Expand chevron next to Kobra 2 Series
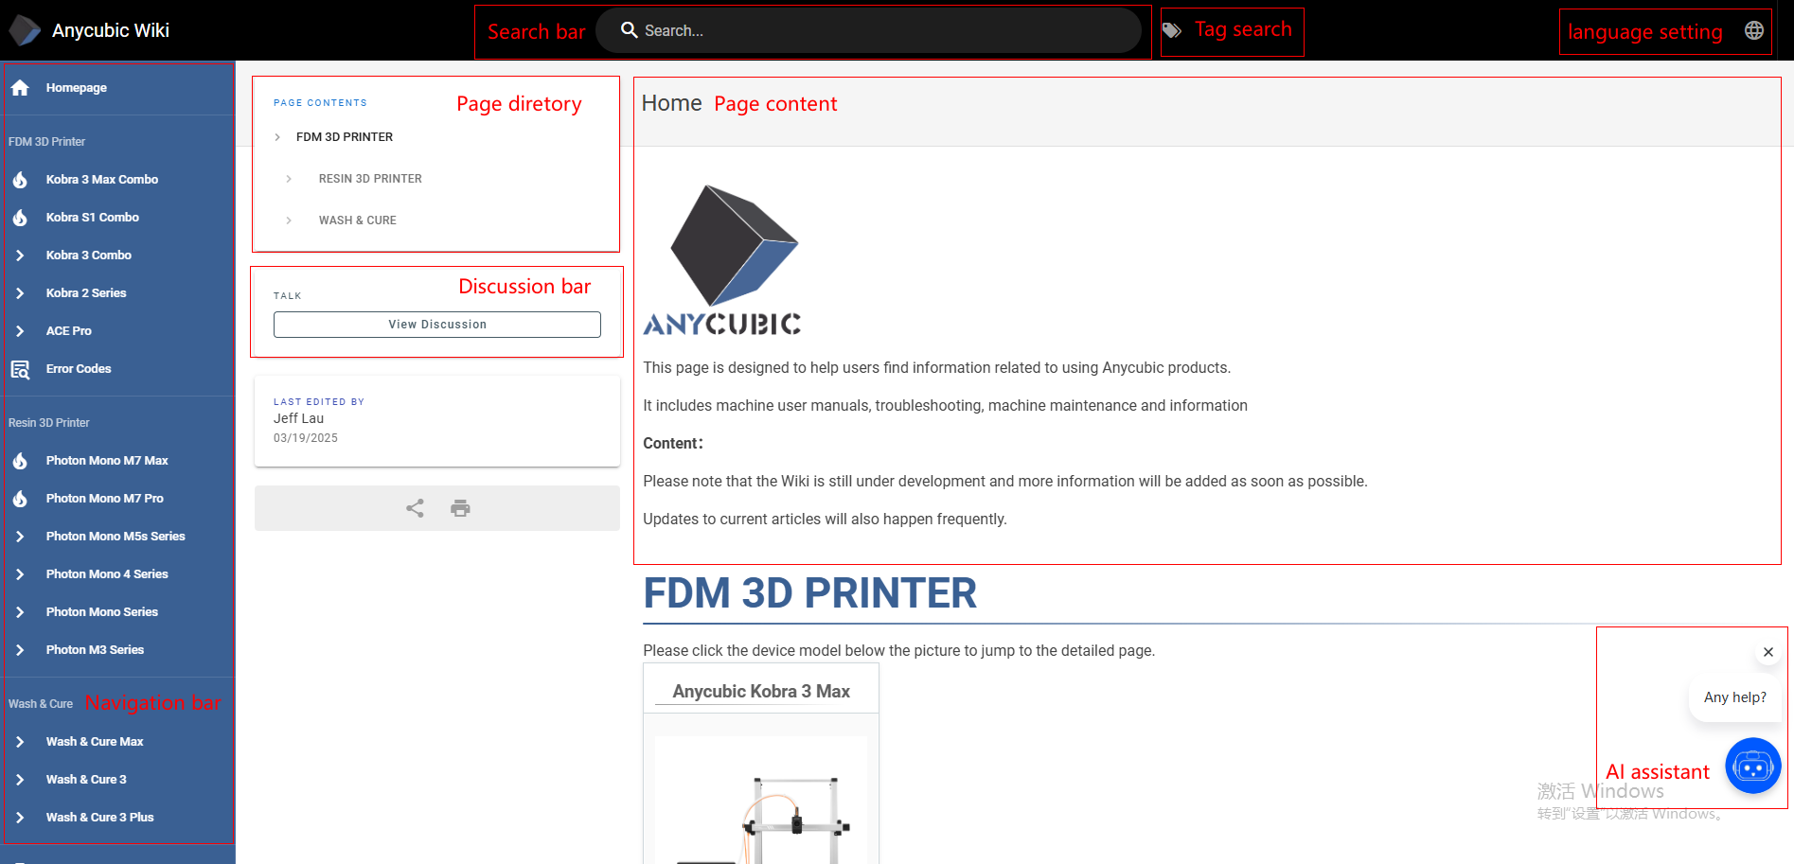This screenshot has width=1794, height=864. point(20,293)
